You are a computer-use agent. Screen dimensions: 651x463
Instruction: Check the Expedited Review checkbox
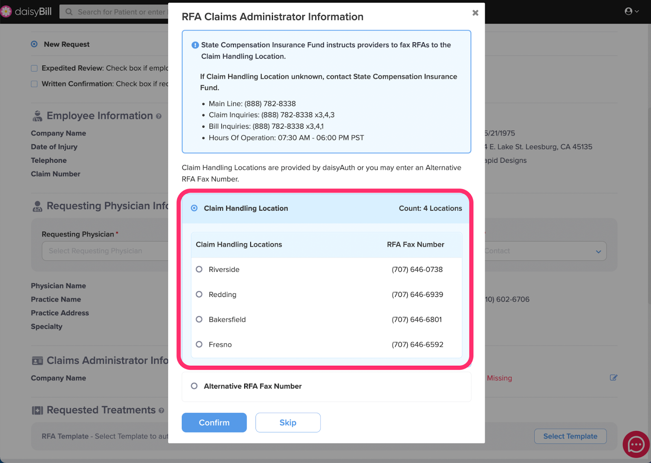(x=34, y=68)
